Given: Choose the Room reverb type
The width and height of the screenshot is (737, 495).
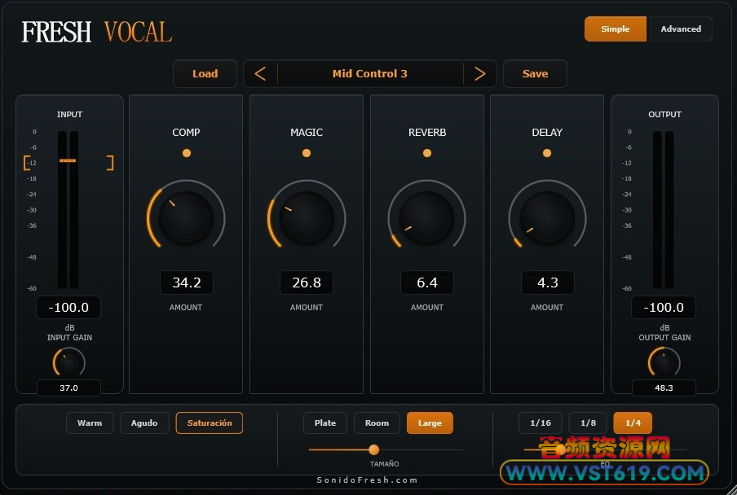Looking at the screenshot, I should point(377,423).
